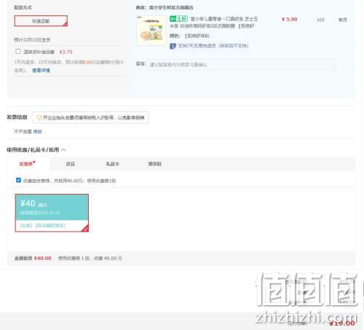Open the merchant store name link
Image resolution: width=364 pixels, height=330 pixels.
171,8
